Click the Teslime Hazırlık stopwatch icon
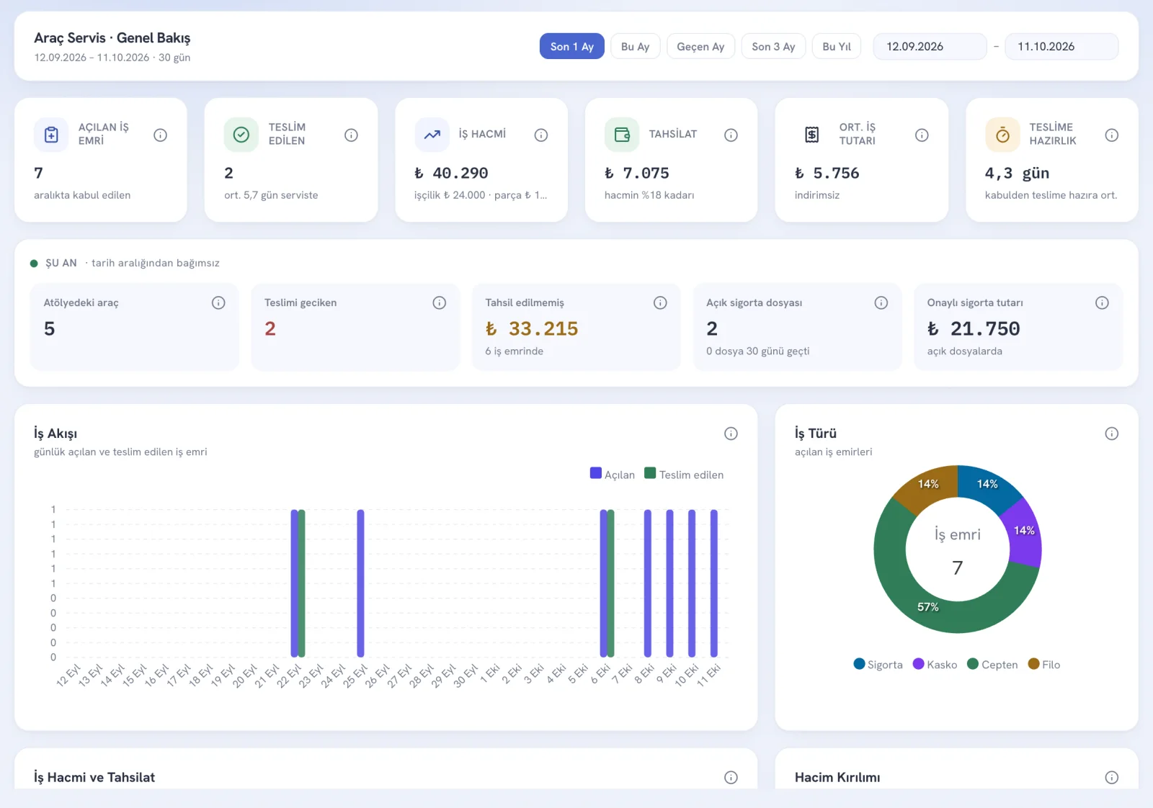The image size is (1153, 808). pos(1002,135)
